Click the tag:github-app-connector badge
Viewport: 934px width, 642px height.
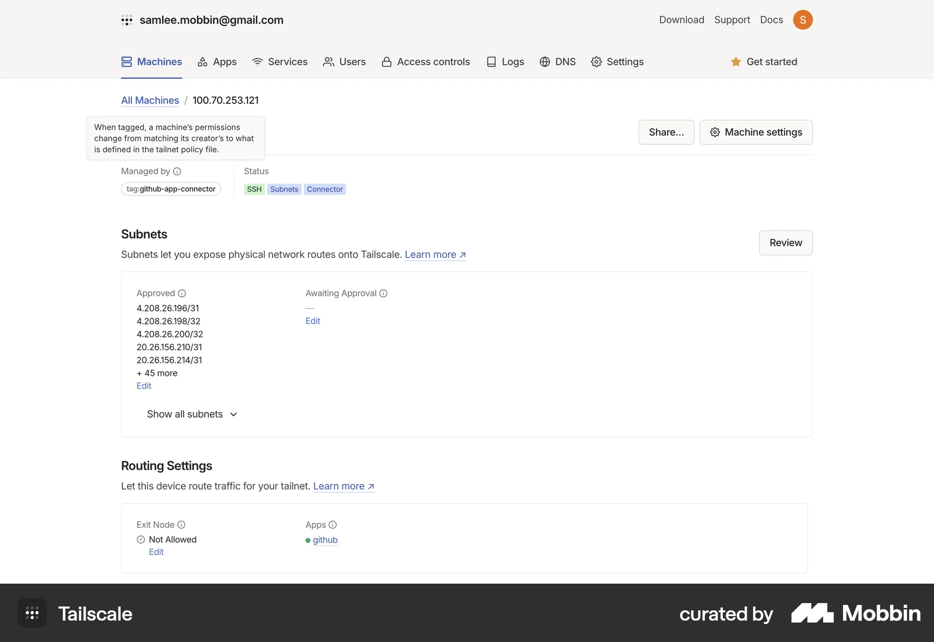pos(171,189)
